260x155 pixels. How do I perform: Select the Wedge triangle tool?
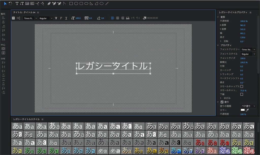click(x=91, y=4)
